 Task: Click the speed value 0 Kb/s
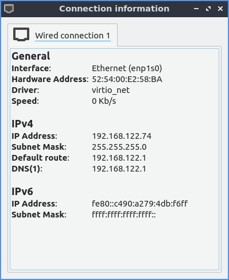(104, 101)
